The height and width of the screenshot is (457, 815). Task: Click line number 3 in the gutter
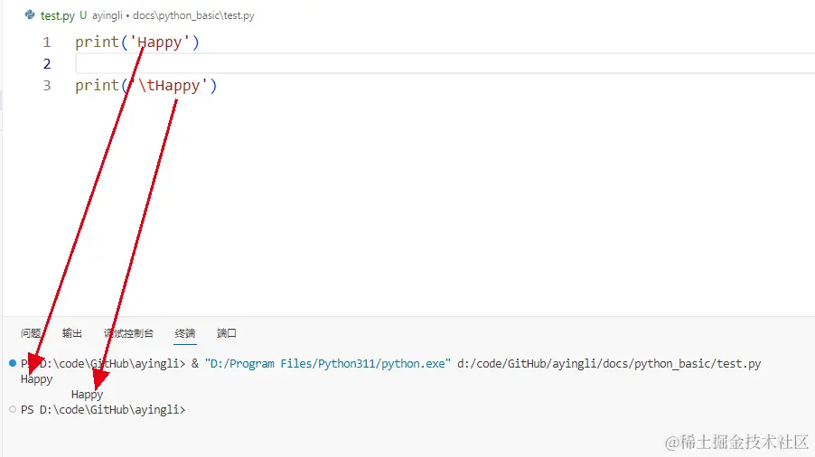click(47, 85)
